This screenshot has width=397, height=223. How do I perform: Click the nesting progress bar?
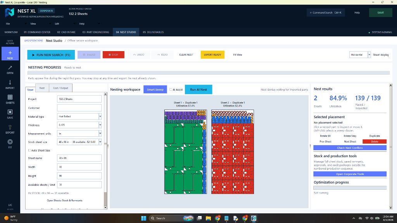(209, 73)
